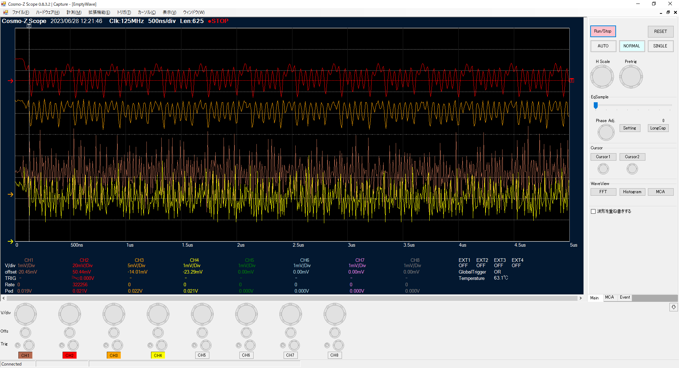Click the down-arrow panel icon at right
This screenshot has width=679, height=368.
click(673, 307)
